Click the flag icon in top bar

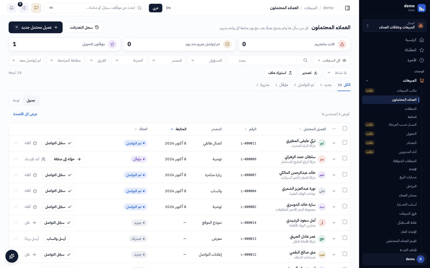click(36, 8)
